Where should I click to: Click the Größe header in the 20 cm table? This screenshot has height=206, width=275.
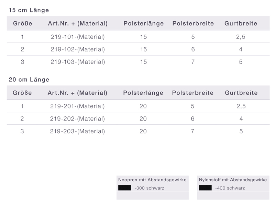[x=22, y=93]
